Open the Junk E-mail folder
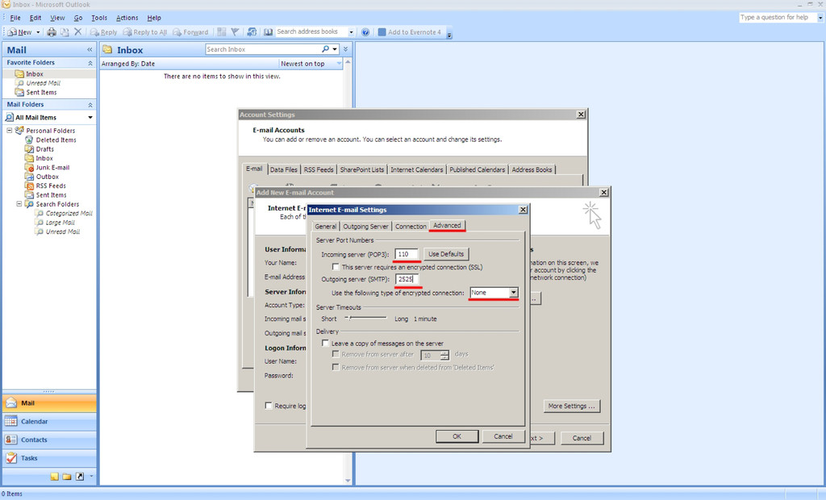 [52, 168]
